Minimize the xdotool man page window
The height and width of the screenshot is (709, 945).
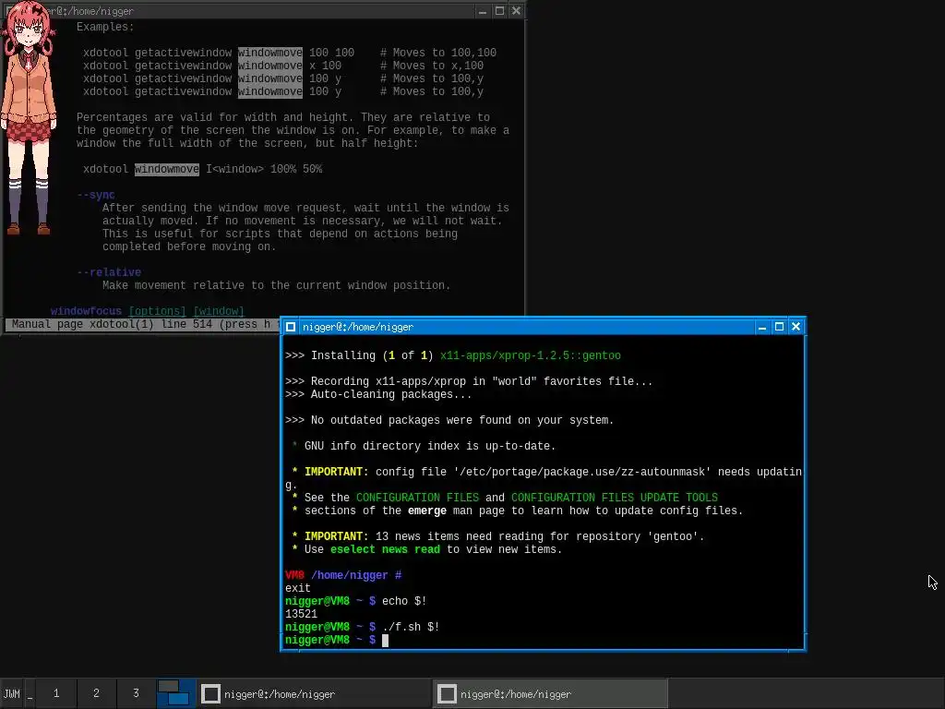tap(482, 11)
